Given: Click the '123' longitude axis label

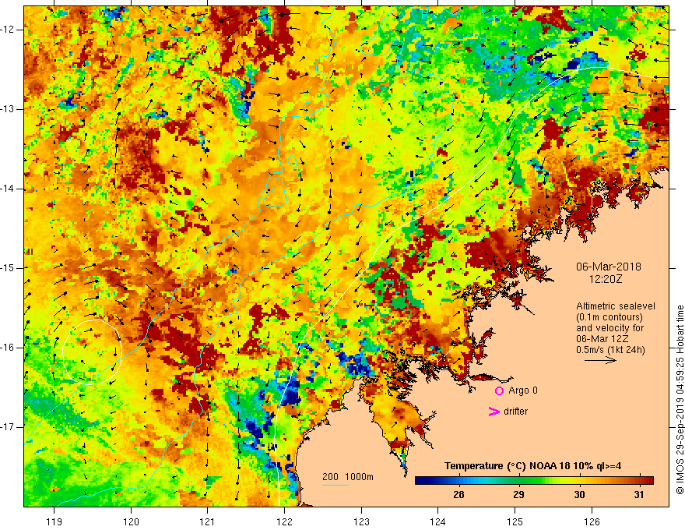Looking at the screenshot, I should coord(361,521).
